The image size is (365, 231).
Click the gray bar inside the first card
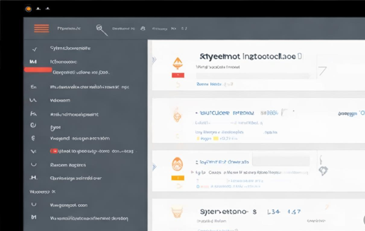253,75
